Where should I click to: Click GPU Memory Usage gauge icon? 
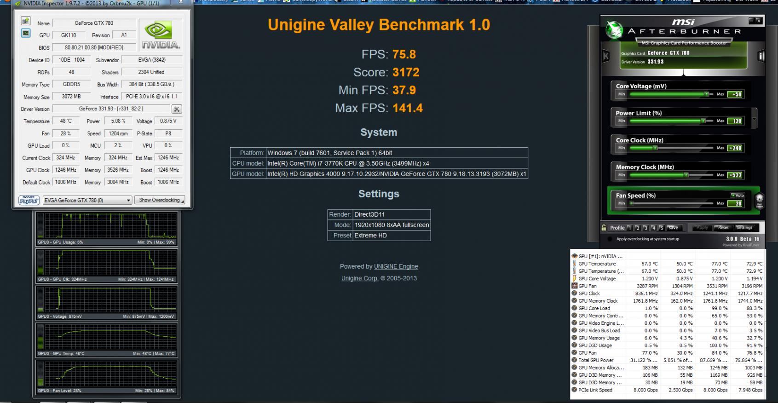[x=574, y=338]
